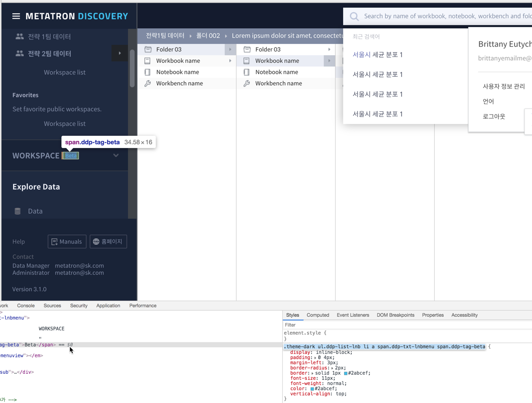The image size is (532, 403).
Task: Expand second column Workbook name arrow
Action: pyautogui.click(x=329, y=61)
